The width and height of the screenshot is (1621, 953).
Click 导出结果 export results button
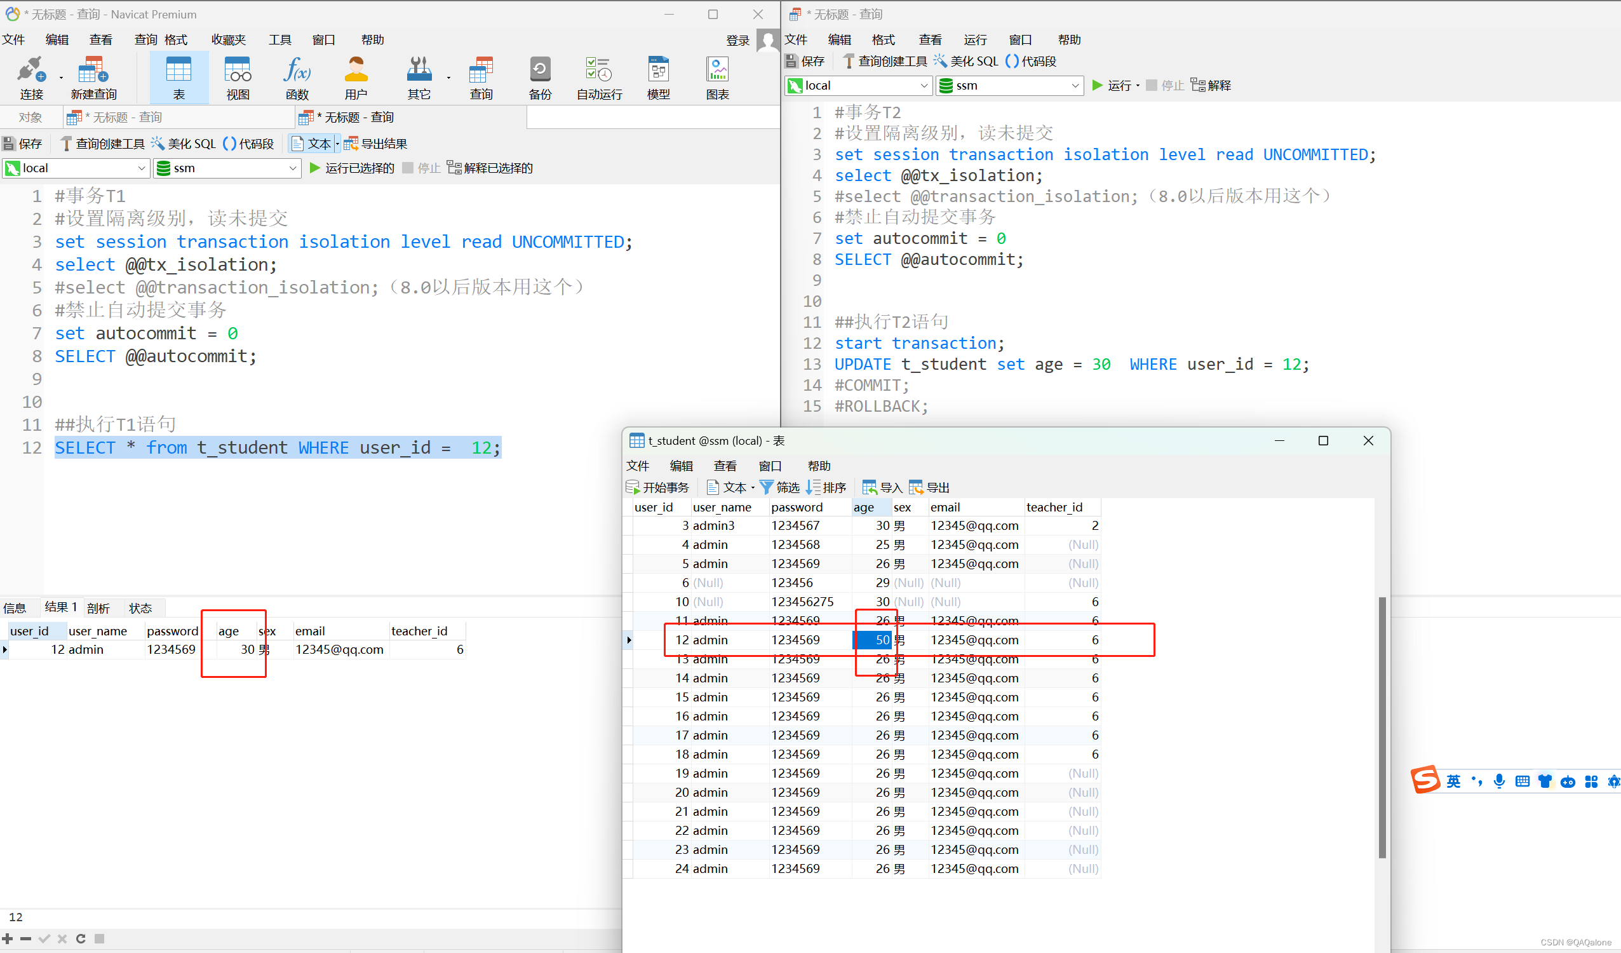tap(376, 144)
